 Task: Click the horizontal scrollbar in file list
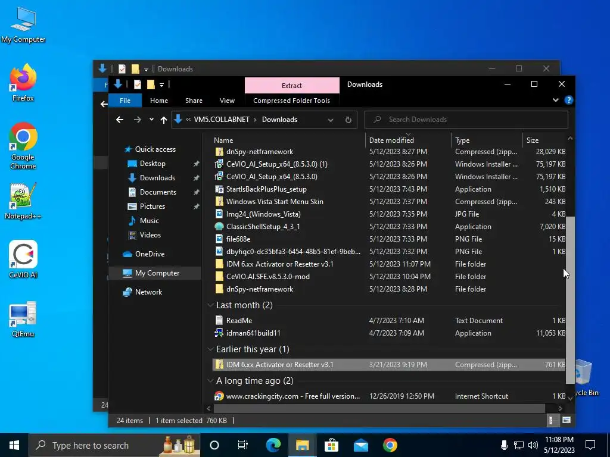[379, 408]
